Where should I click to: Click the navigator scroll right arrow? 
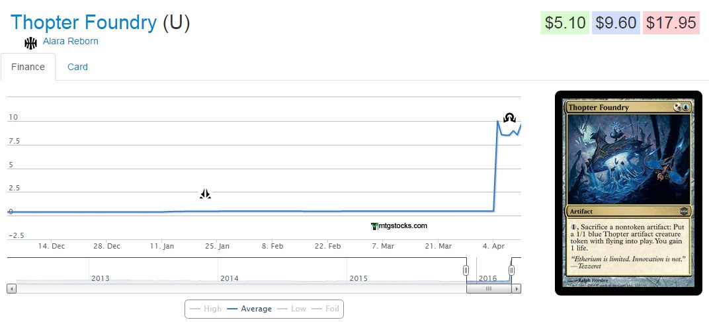point(517,288)
